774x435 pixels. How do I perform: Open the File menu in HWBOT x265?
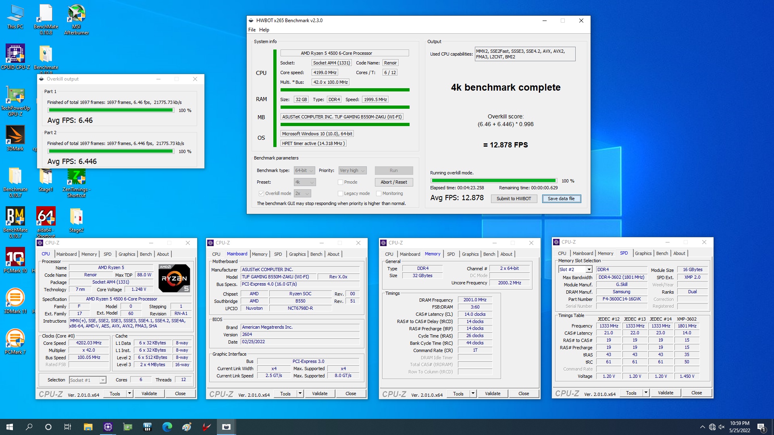click(x=252, y=30)
